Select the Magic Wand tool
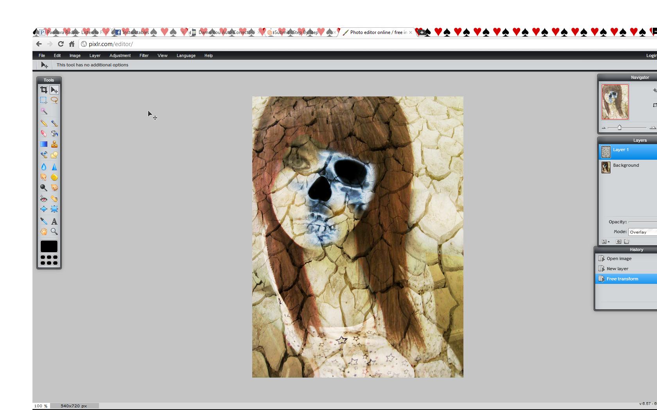 (x=44, y=111)
